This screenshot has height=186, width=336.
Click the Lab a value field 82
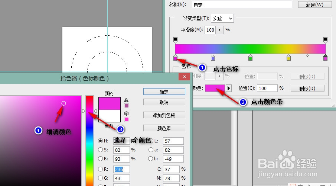click(173, 150)
